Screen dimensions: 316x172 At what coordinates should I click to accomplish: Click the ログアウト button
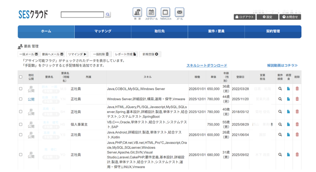click(x=245, y=17)
